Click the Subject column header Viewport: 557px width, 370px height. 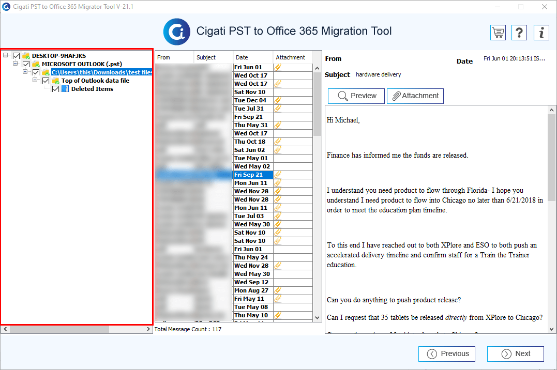[x=214, y=57]
